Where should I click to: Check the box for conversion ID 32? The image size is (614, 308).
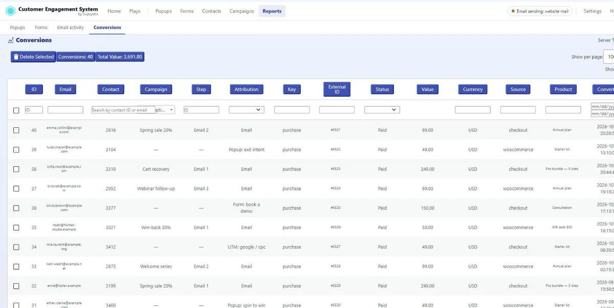pos(16,285)
